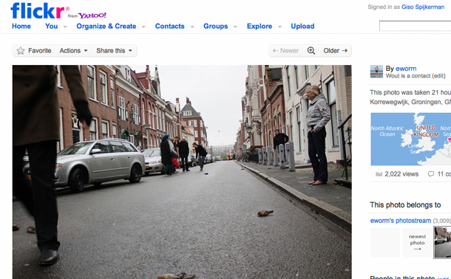This screenshot has width=451, height=279.
Task: Open the You menu arrow
Action: 65,27
